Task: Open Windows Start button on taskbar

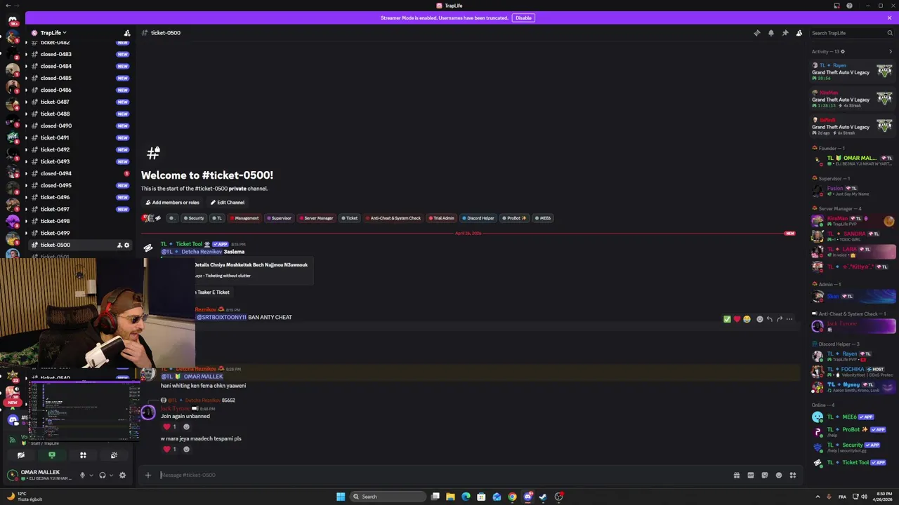Action: [341, 497]
